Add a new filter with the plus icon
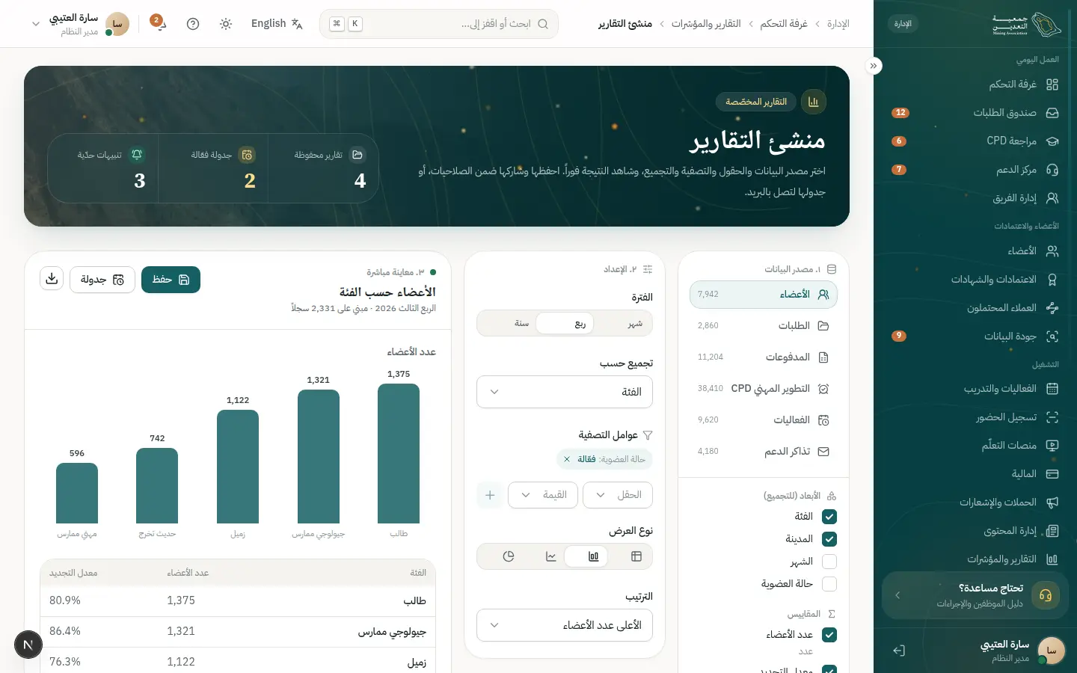The width and height of the screenshot is (1077, 673). (x=490, y=495)
